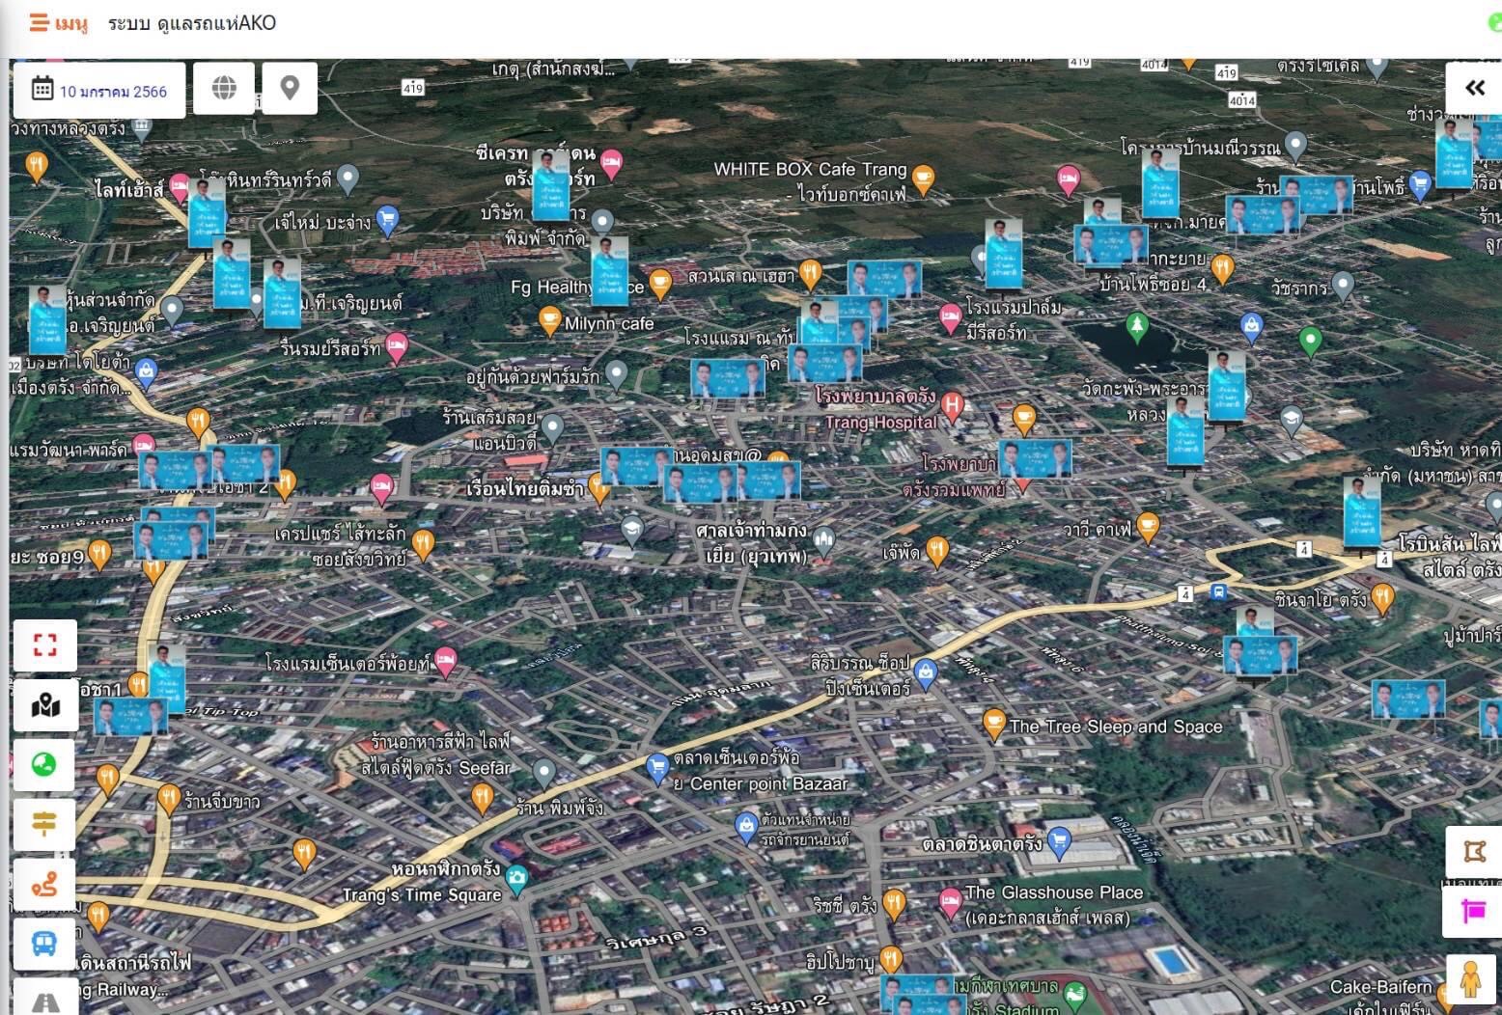Image resolution: width=1502 pixels, height=1015 pixels.
Task: Click the Street View pegman icon
Action: (x=1470, y=979)
